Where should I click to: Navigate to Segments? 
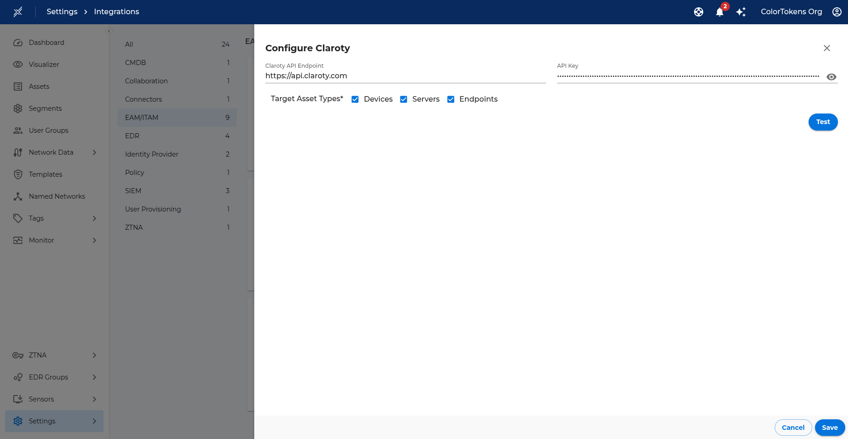coord(45,108)
